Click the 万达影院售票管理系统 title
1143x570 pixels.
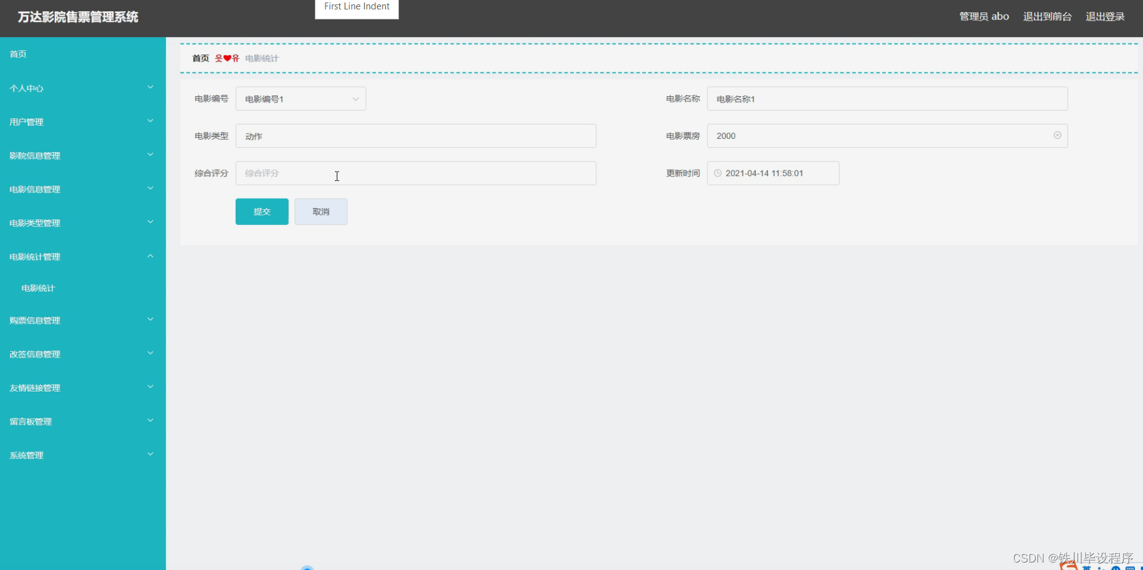(x=78, y=17)
